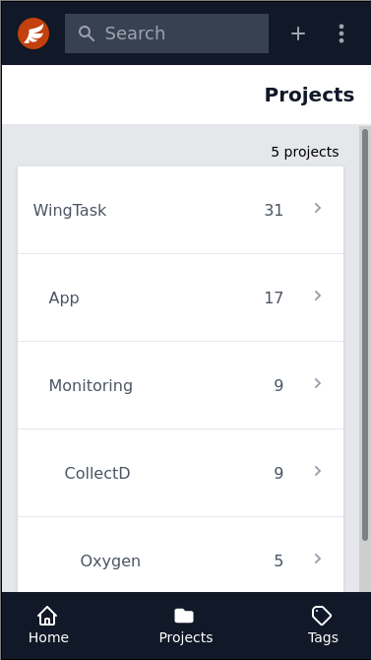Select the WingTask project name
This screenshot has width=371, height=660.
(70, 210)
